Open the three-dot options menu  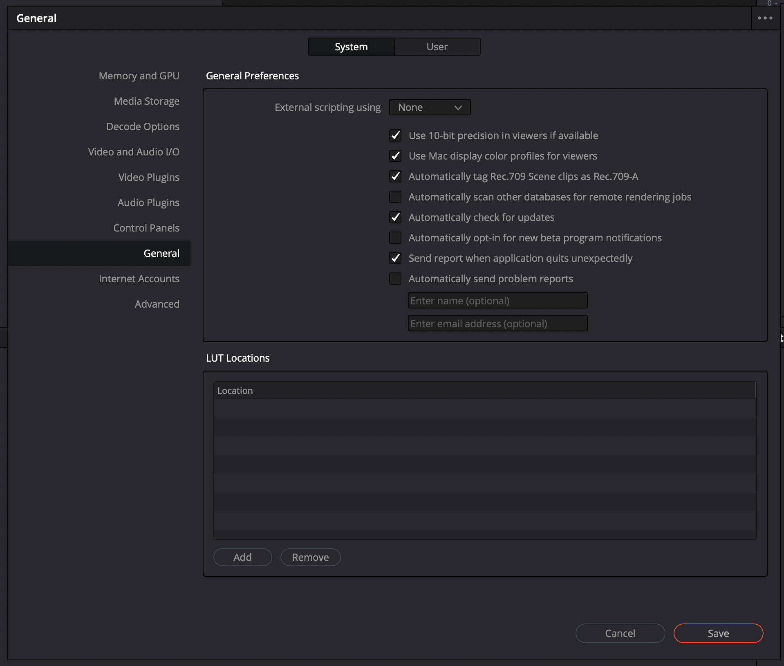pos(765,18)
